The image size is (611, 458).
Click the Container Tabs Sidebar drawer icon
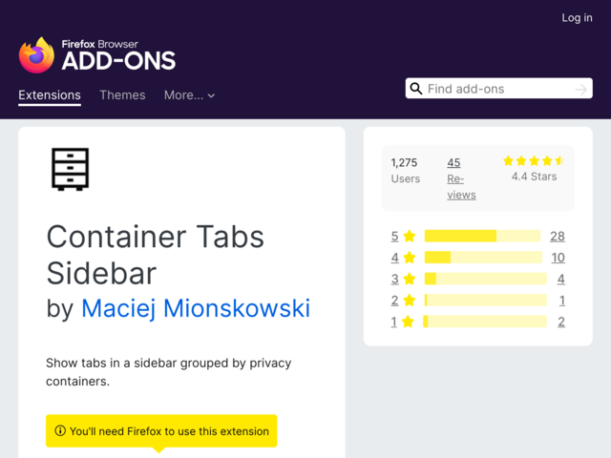(70, 170)
